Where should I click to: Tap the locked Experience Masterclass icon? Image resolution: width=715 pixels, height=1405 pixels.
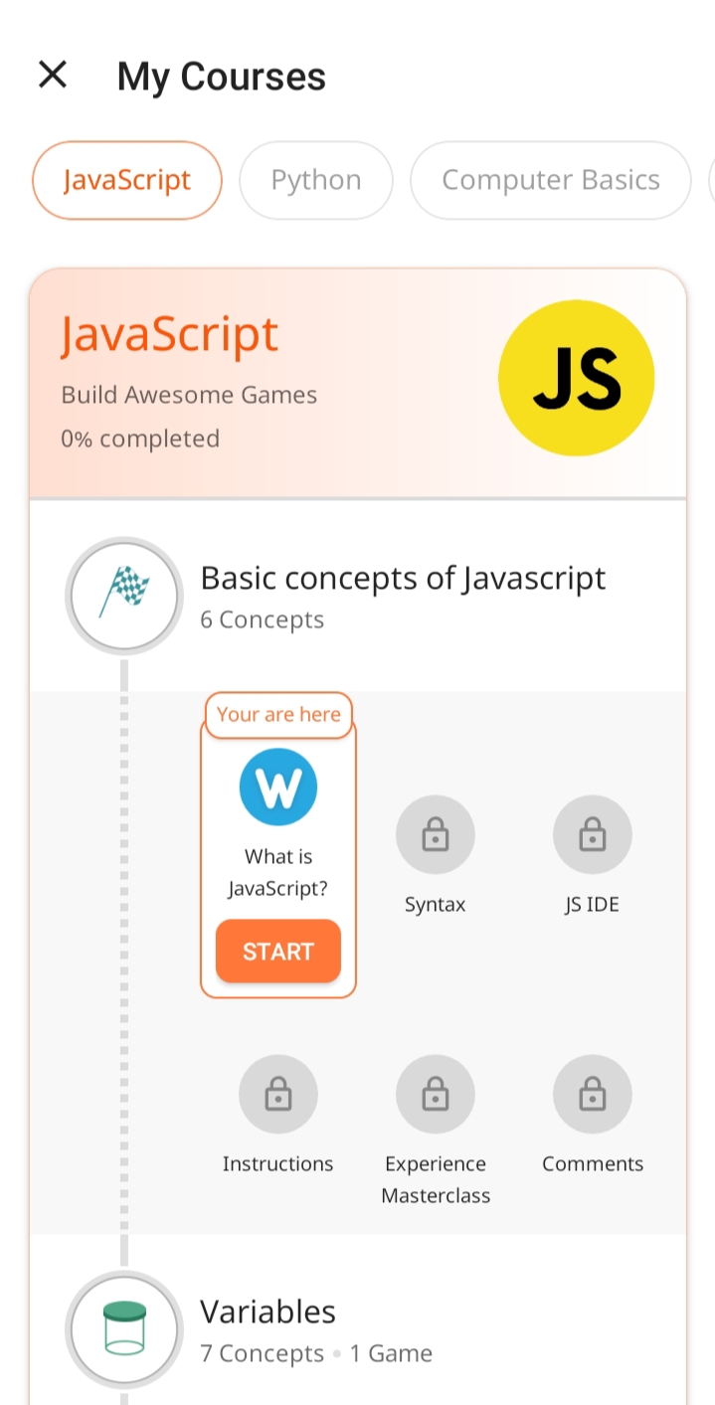[x=435, y=1095]
